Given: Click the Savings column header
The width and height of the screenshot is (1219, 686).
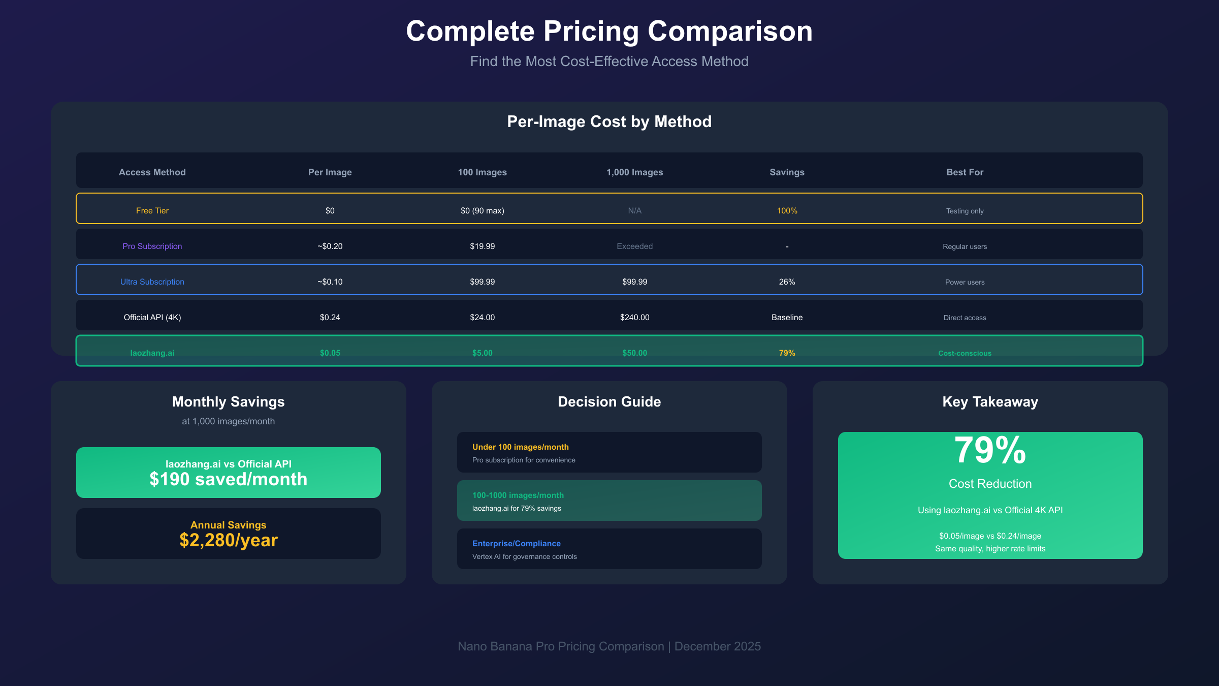Looking at the screenshot, I should tap(787, 172).
